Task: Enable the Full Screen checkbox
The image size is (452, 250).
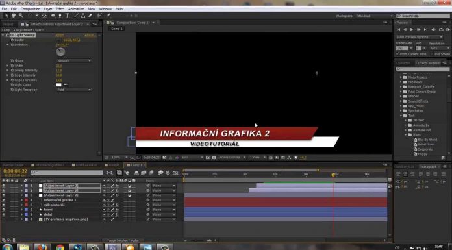Action: pos(432,54)
